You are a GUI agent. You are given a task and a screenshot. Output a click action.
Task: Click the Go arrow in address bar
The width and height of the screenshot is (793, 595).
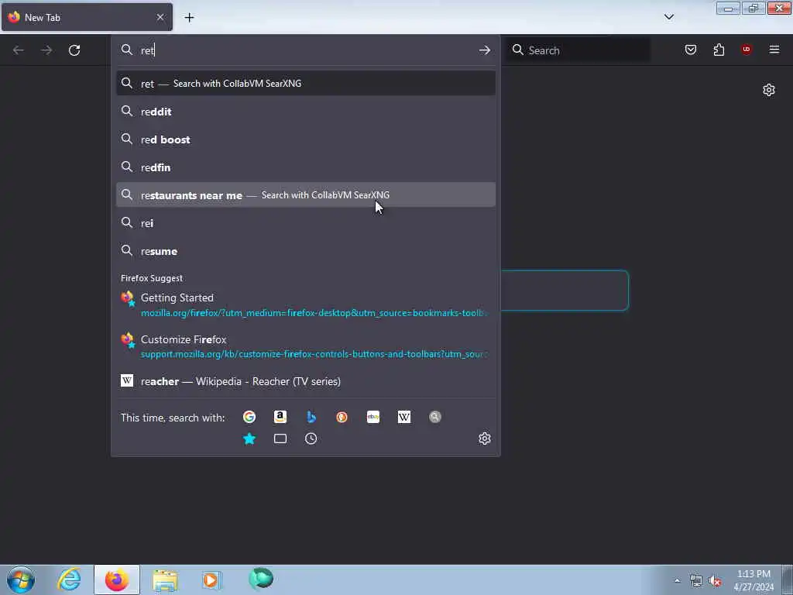click(x=485, y=50)
